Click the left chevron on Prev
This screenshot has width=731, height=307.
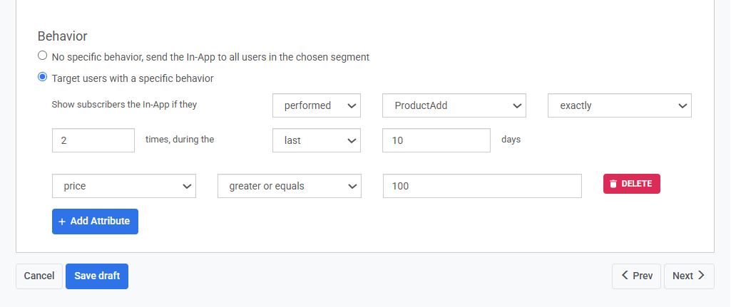pyautogui.click(x=625, y=276)
